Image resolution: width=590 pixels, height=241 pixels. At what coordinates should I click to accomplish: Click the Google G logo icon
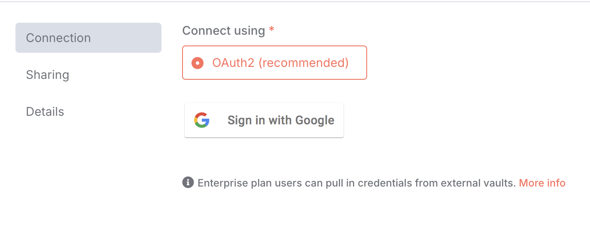point(201,120)
